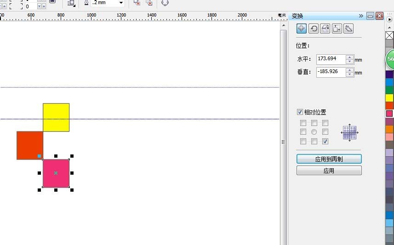Click the Convert to Curves icon
394x245 pixels.
point(165,3)
